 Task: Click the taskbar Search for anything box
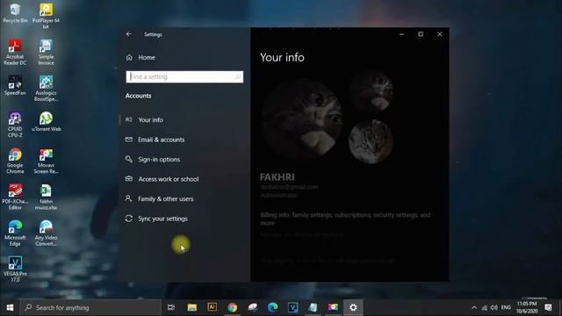(90, 307)
